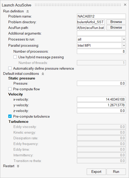Grab the dotted title bar drag handle

pyautogui.click(x=78, y=5)
